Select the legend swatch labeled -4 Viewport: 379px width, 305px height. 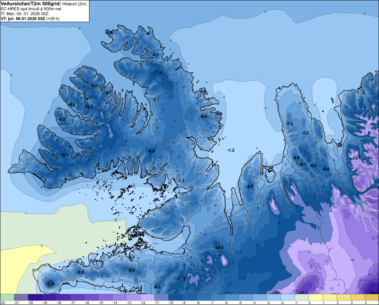point(259,297)
